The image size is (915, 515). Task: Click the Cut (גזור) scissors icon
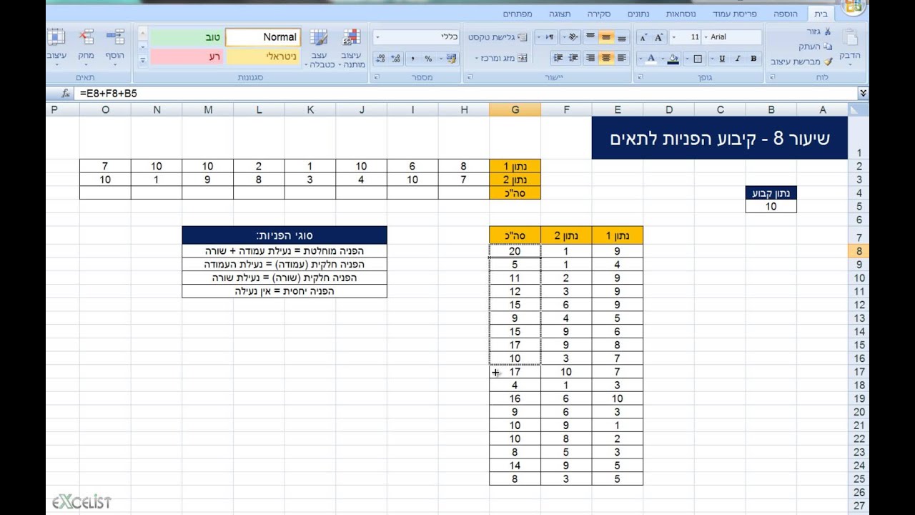point(827,31)
